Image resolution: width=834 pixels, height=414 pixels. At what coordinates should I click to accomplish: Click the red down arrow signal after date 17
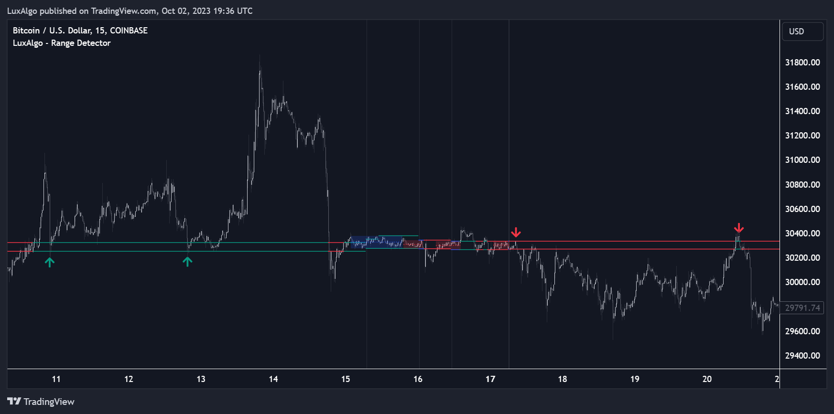pyautogui.click(x=516, y=233)
